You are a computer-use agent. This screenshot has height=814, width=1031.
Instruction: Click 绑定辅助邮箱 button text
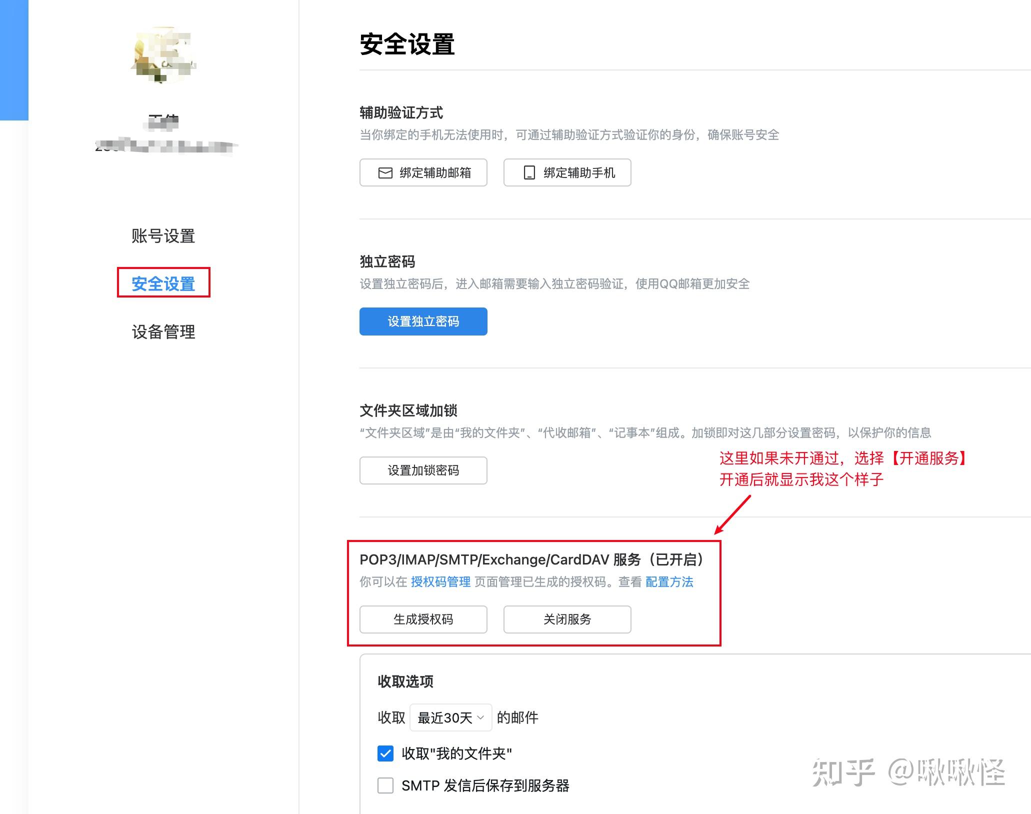435,173
